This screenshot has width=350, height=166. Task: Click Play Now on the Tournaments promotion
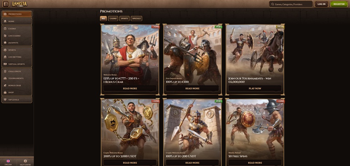click(x=255, y=88)
